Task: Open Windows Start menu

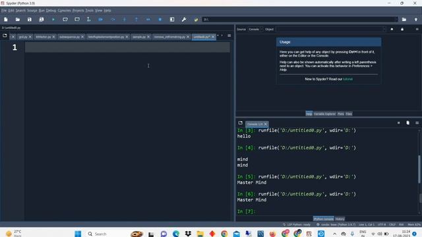Action: pos(78,234)
